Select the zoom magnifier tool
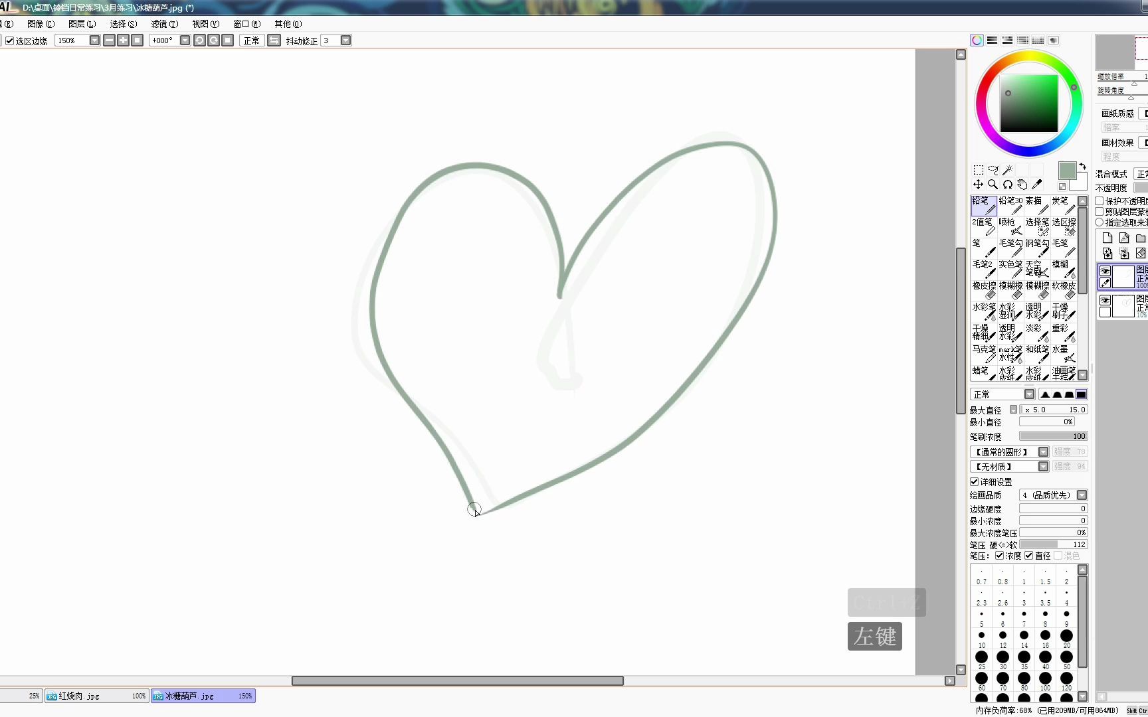 993,185
